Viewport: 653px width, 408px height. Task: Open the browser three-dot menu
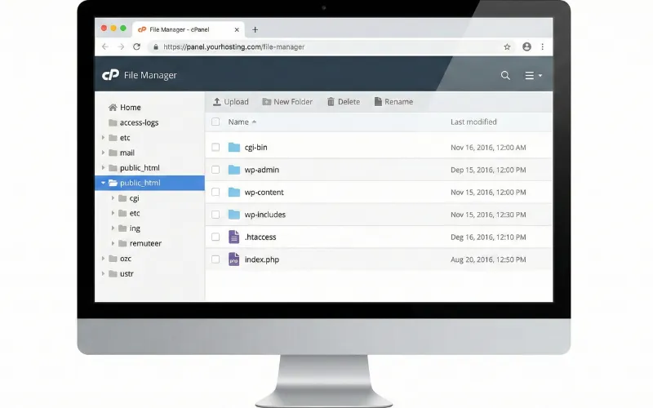click(542, 47)
